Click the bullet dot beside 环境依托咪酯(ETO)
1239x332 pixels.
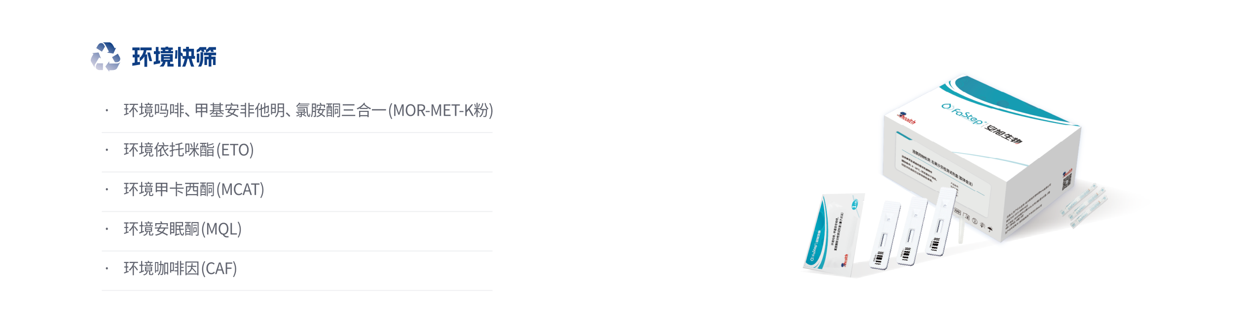(107, 150)
